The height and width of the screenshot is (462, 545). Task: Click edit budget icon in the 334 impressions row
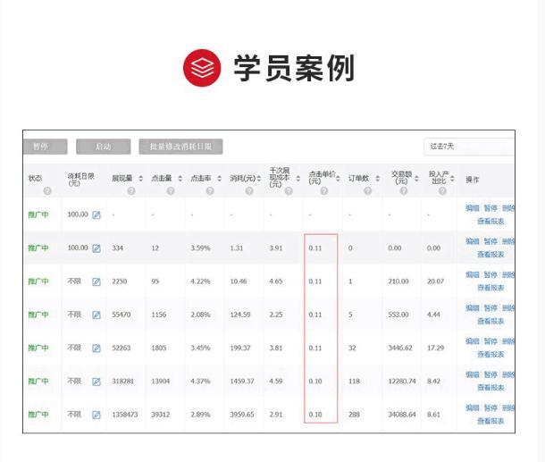click(x=96, y=248)
